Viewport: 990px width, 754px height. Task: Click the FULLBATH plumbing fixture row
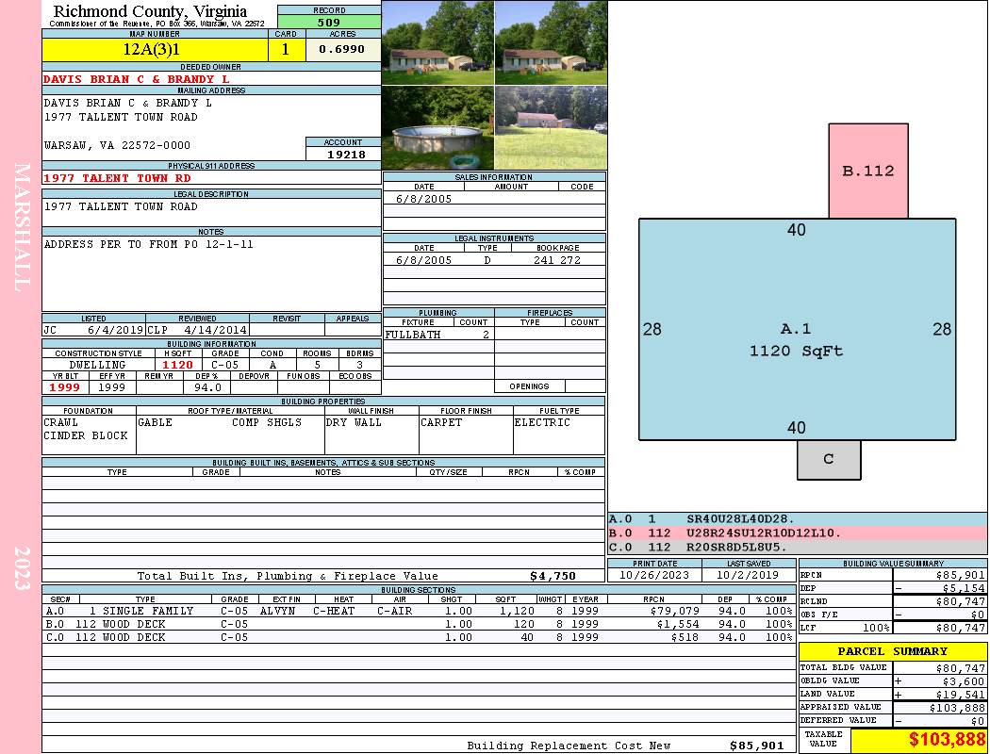pos(438,335)
